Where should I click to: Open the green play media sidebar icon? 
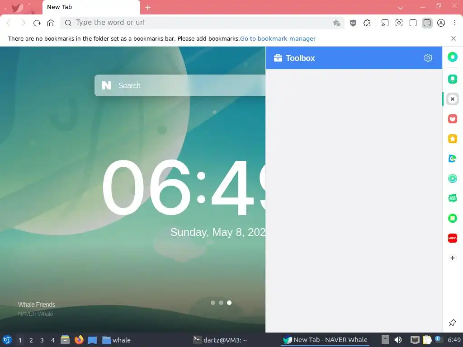[x=452, y=178]
